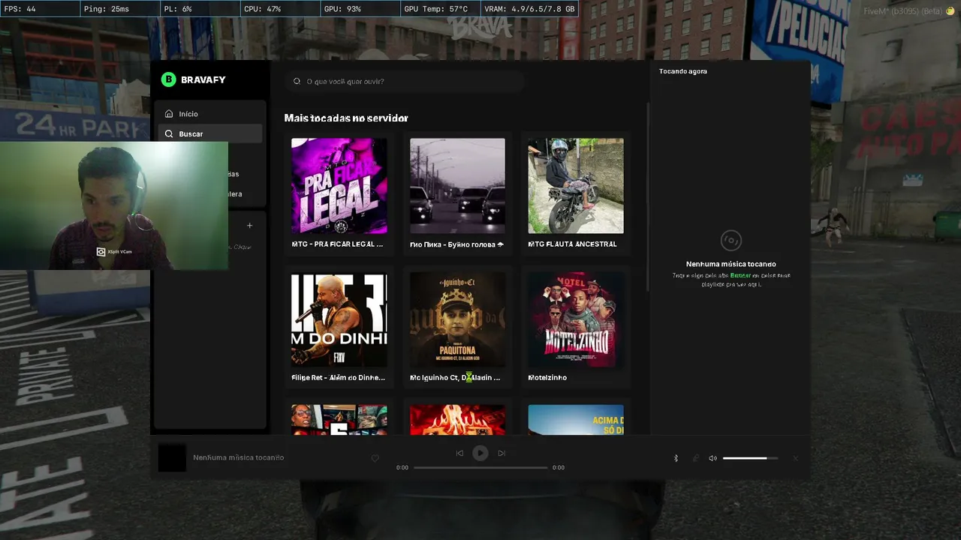Click the green 'Buscar' link in the empty state
The height and width of the screenshot is (540, 961).
click(740, 275)
